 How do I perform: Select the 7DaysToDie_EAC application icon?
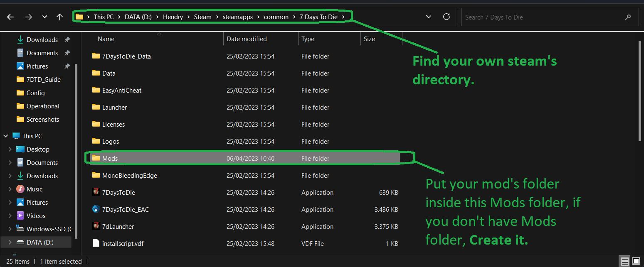click(x=96, y=209)
